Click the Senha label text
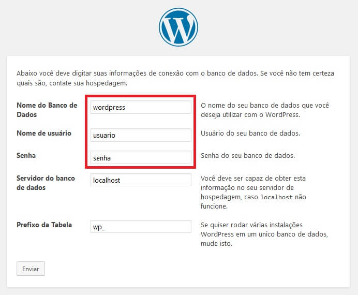358x295 pixels. [26, 155]
